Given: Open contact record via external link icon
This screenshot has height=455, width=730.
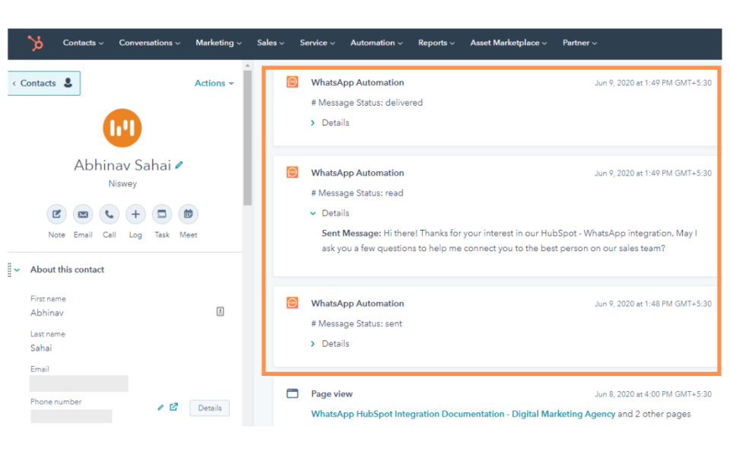Looking at the screenshot, I should pyautogui.click(x=174, y=407).
